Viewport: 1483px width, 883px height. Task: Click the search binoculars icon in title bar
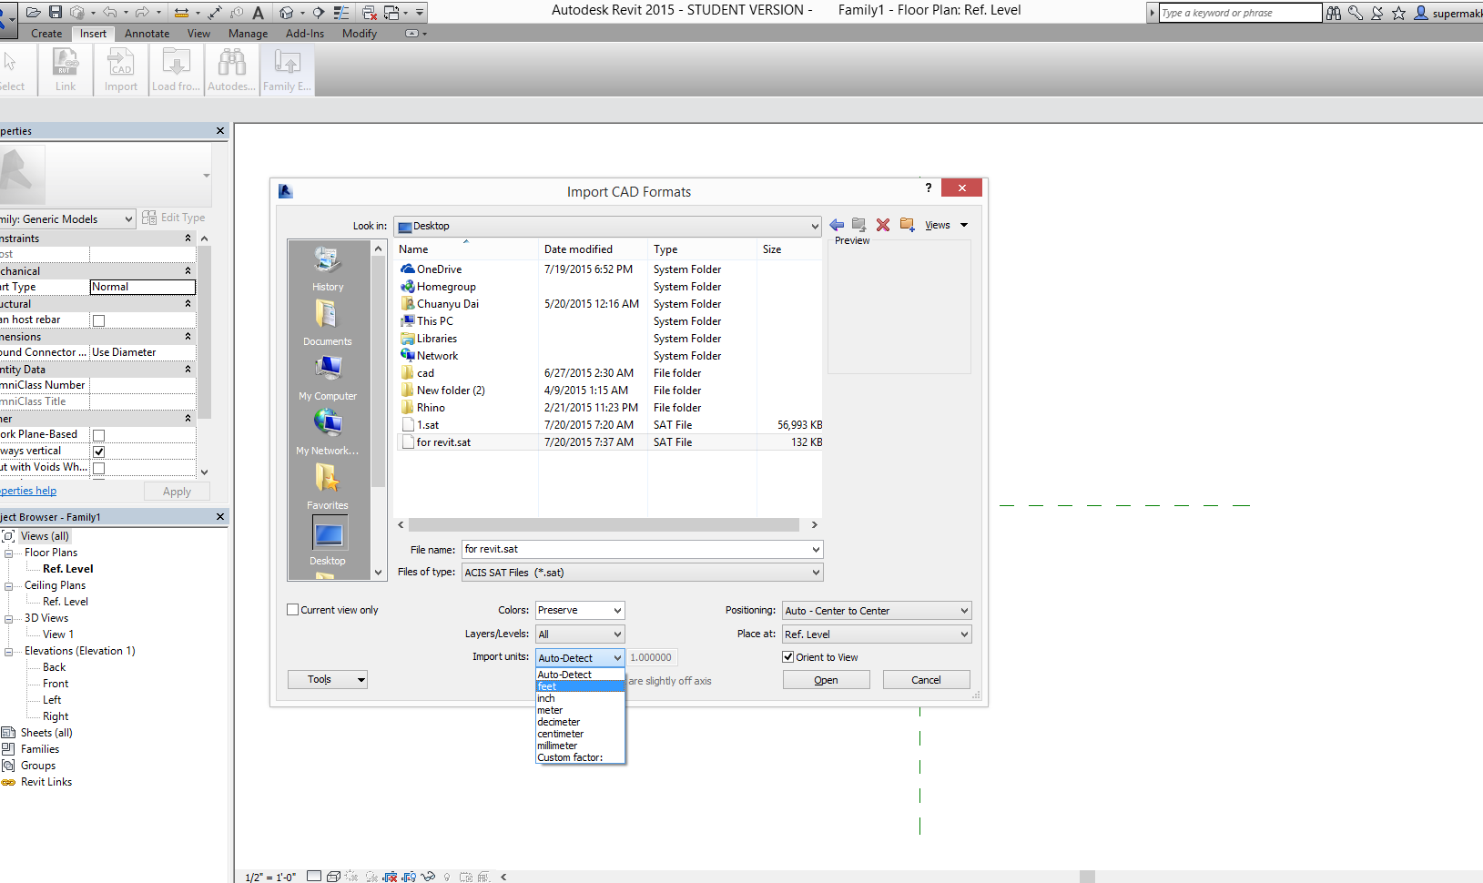[x=1334, y=13]
